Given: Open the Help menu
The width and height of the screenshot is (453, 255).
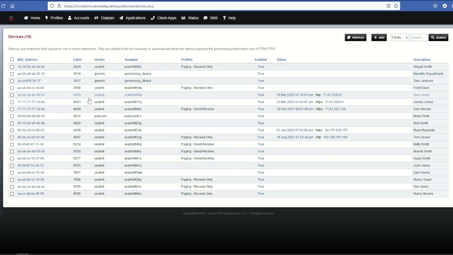Looking at the screenshot, I should 229,18.
